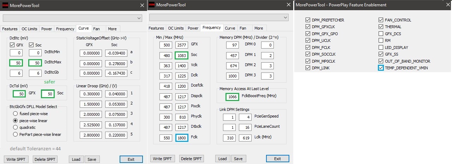Toggle DcBtc Soc checkbox
452x164 pixels.
(x=31, y=45)
